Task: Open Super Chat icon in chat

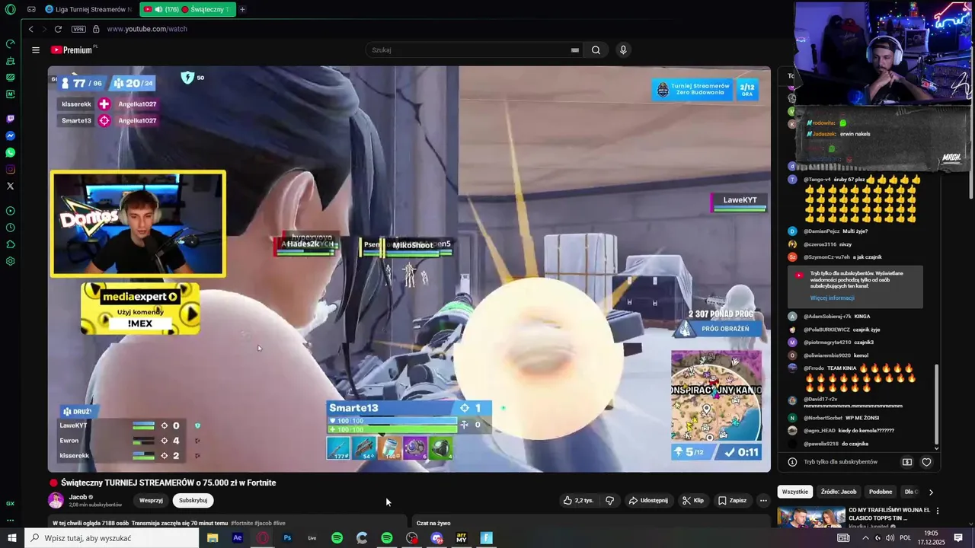Action: click(907, 462)
